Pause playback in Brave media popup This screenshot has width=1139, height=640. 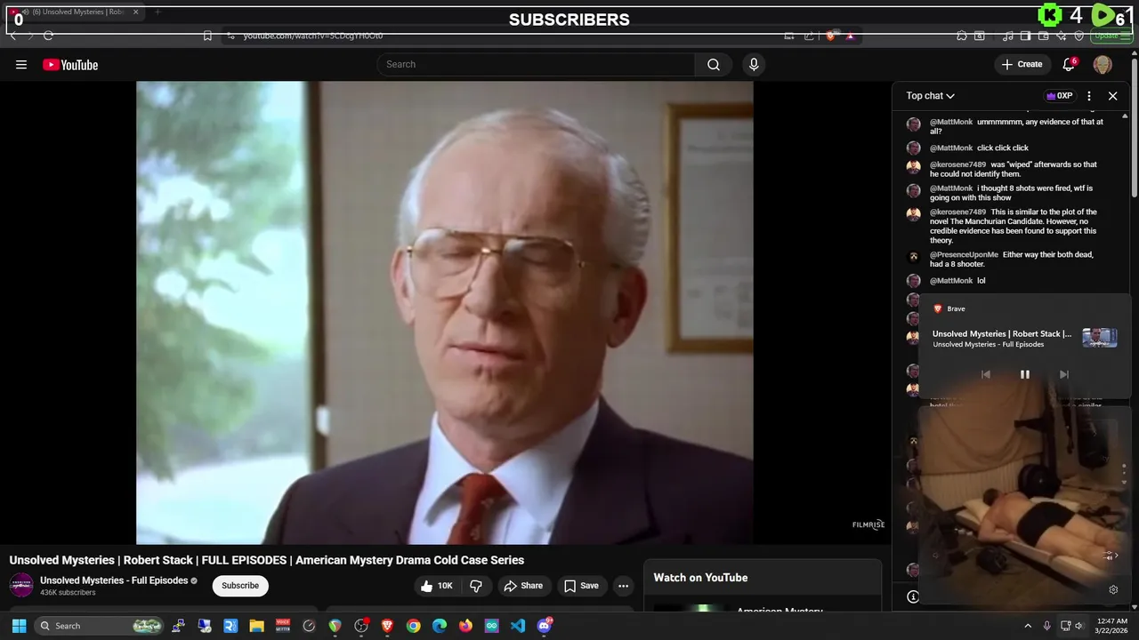(1024, 374)
